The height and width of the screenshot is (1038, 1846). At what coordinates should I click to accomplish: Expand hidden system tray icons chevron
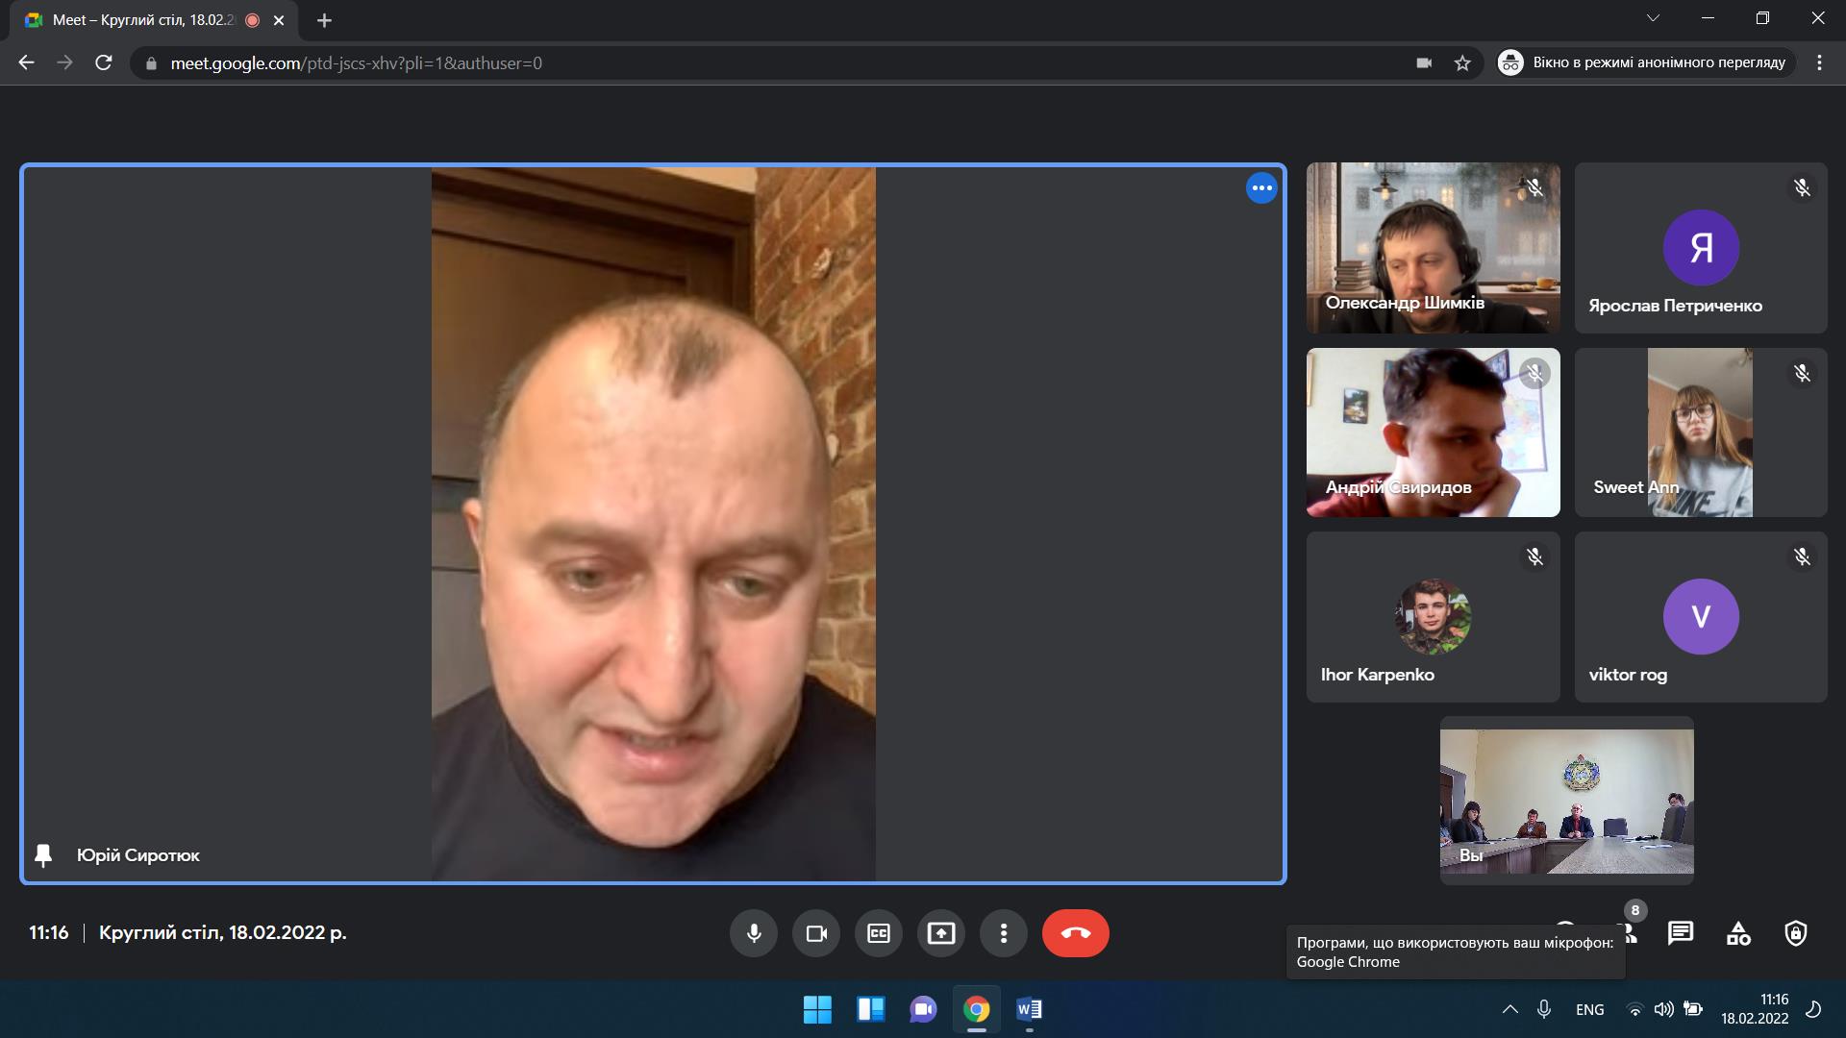click(x=1509, y=1009)
